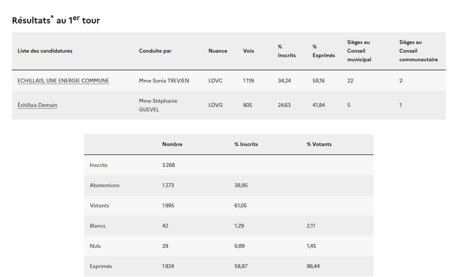The width and height of the screenshot is (457, 277).
Task: Click the Résultats au 1er tour heading
Action: (x=56, y=20)
